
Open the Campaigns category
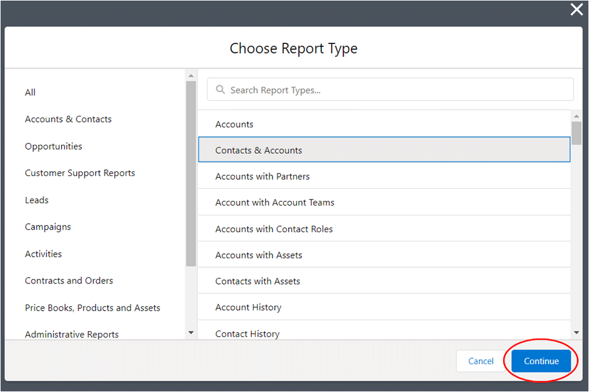[48, 226]
